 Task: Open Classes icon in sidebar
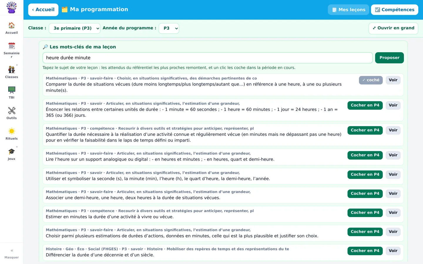coord(11,70)
